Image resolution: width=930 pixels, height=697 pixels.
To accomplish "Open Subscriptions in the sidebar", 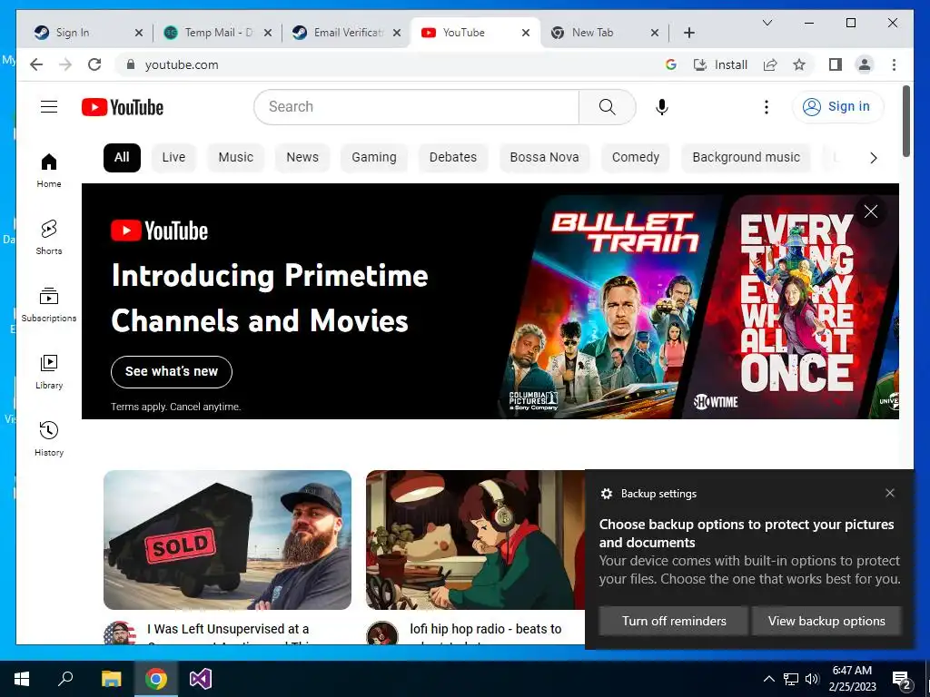I will [49, 305].
